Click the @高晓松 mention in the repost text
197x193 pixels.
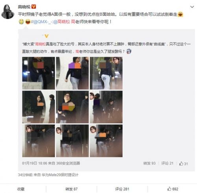(x=61, y=22)
